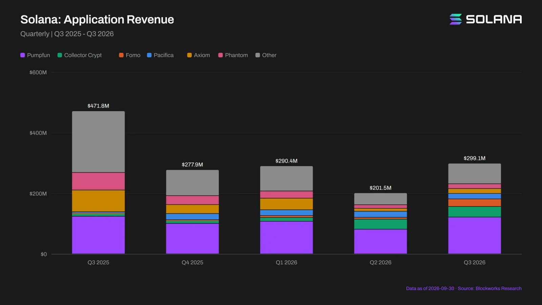This screenshot has width=542, height=305.
Task: Click the purple Pumpfun segment in Q1 2026 bar
Action: click(x=287, y=238)
